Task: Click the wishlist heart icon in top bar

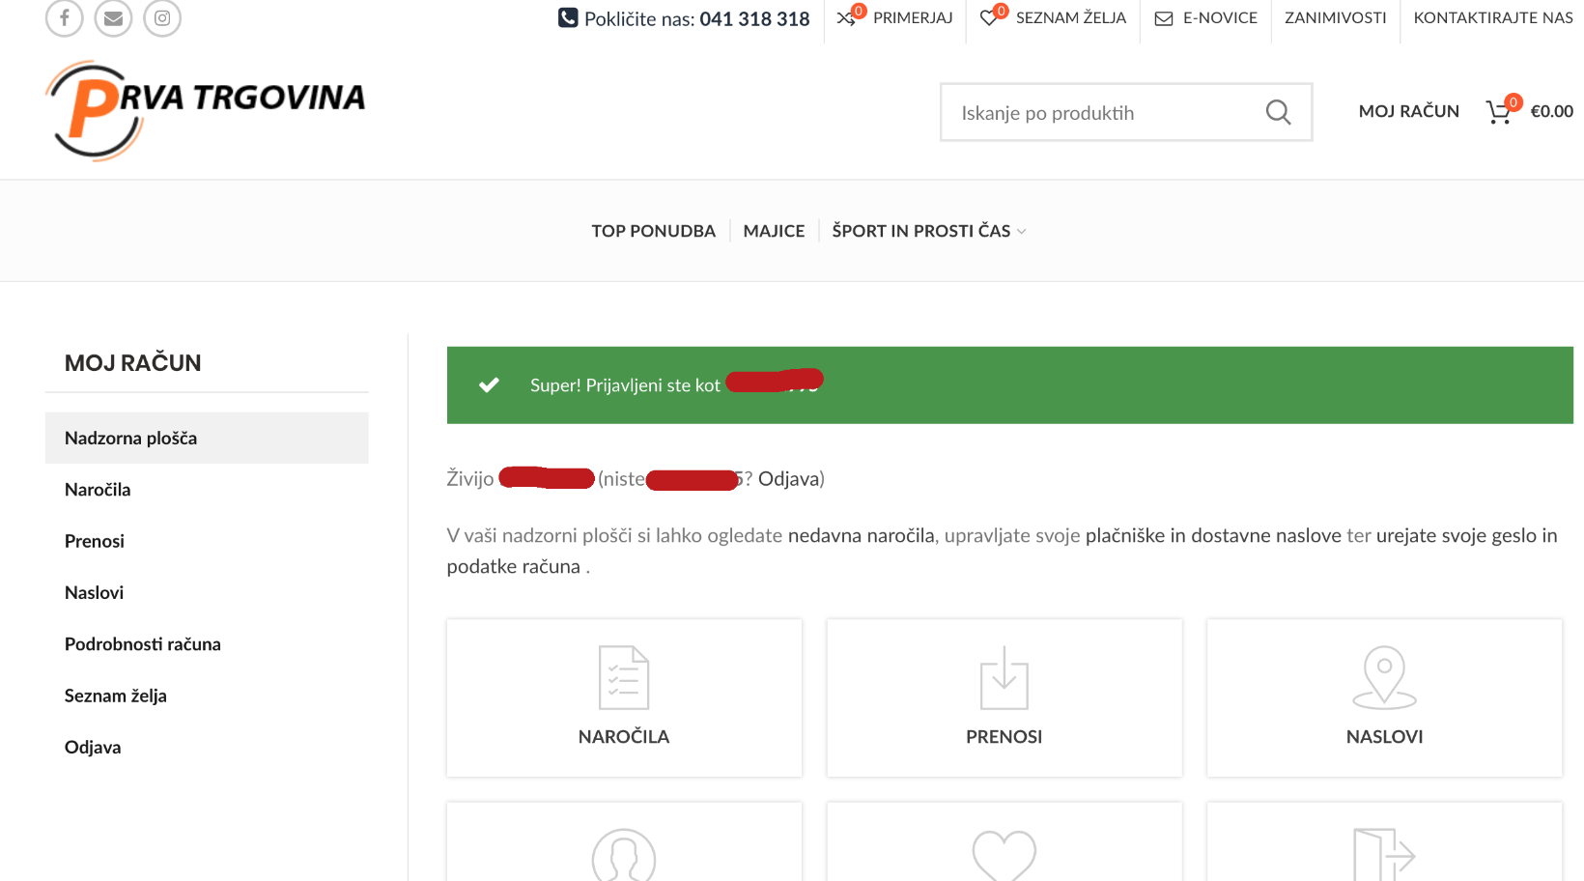Action: click(x=989, y=17)
